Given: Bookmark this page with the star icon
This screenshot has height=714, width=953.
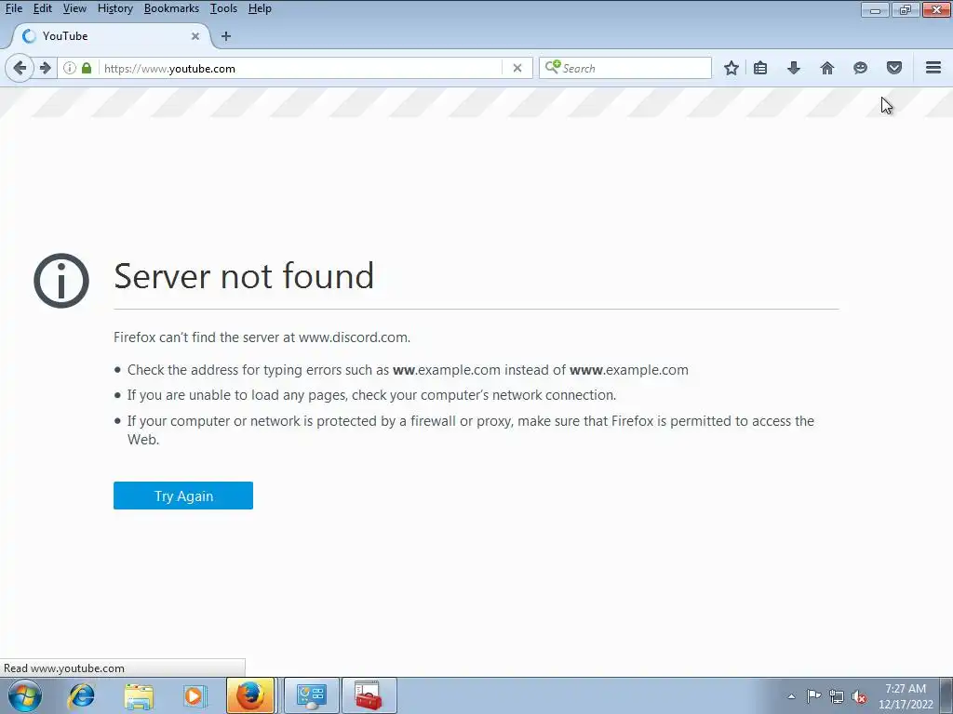Looking at the screenshot, I should click(732, 68).
